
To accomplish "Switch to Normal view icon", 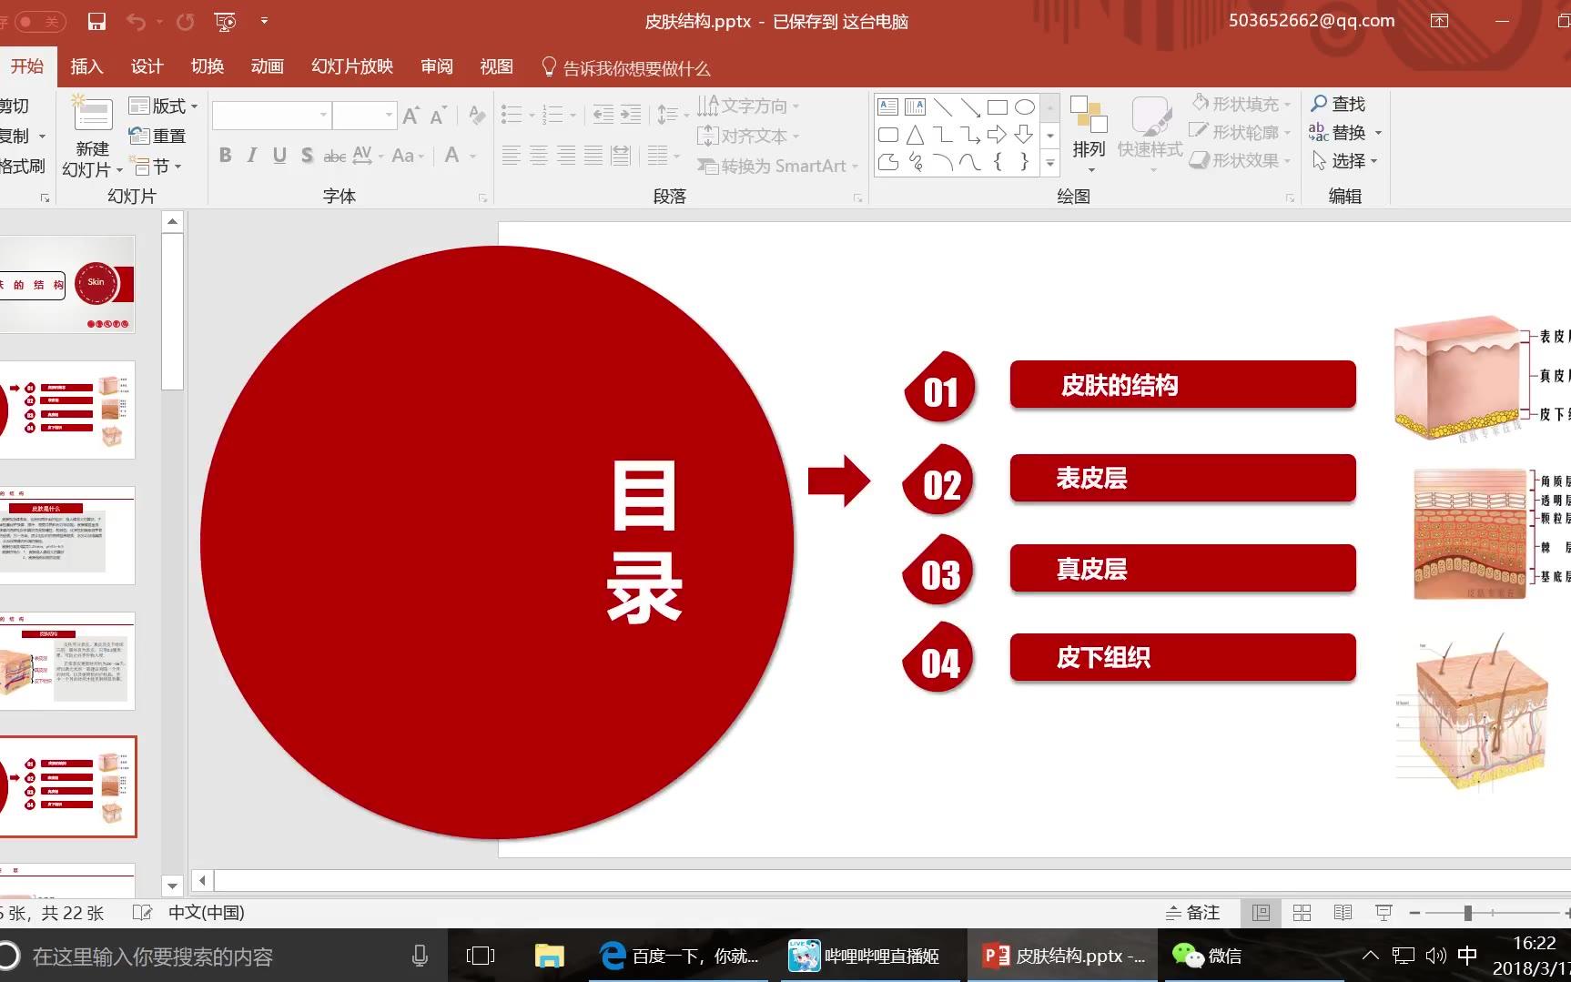I will pos(1261,913).
